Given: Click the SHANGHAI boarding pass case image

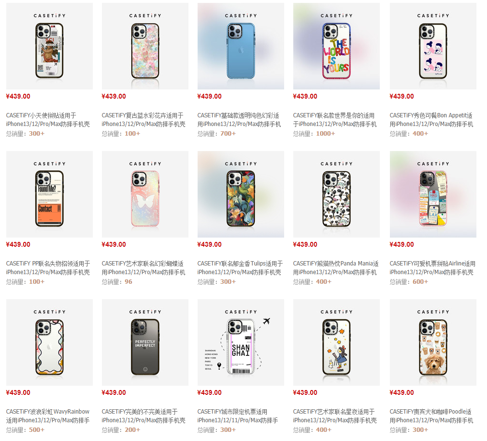Looking at the screenshot, I should (x=241, y=342).
